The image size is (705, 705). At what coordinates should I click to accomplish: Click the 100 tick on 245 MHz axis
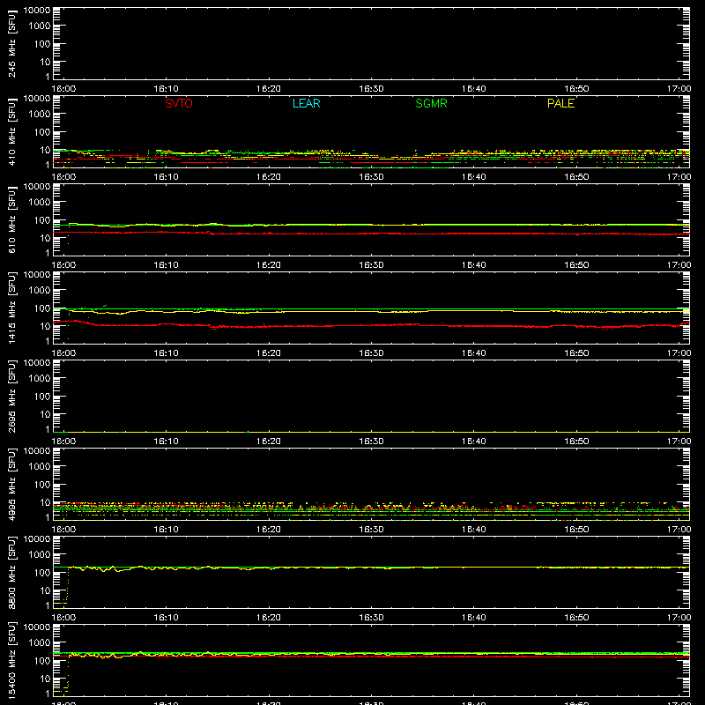pos(42,44)
